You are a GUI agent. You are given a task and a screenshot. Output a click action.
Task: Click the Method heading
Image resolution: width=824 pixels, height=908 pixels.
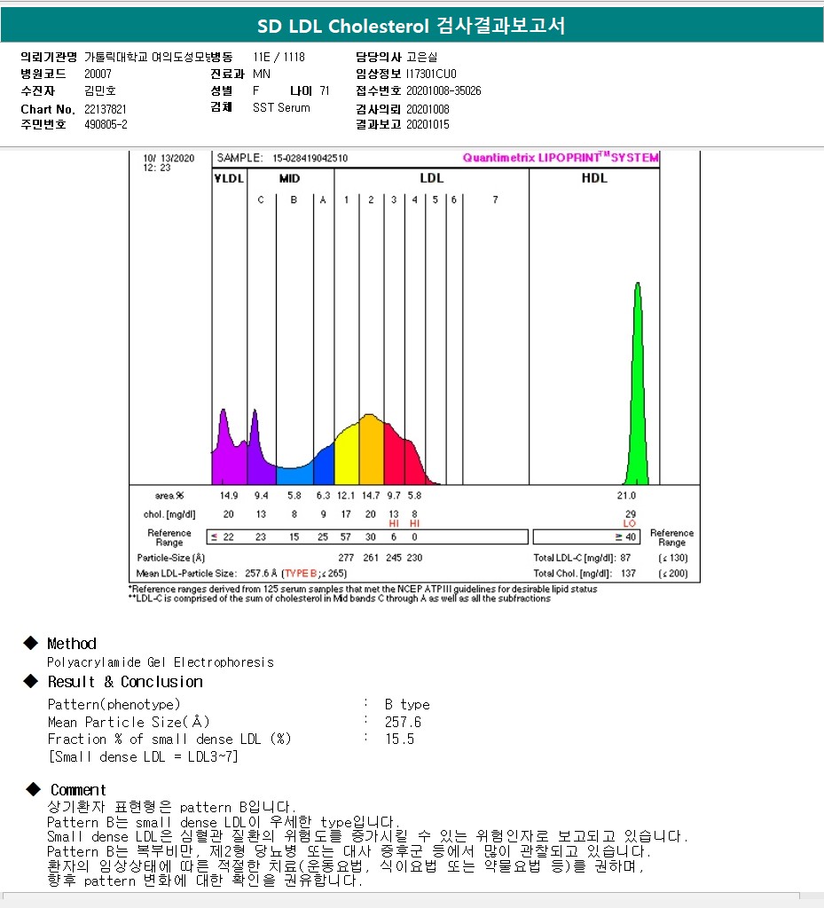pos(72,644)
